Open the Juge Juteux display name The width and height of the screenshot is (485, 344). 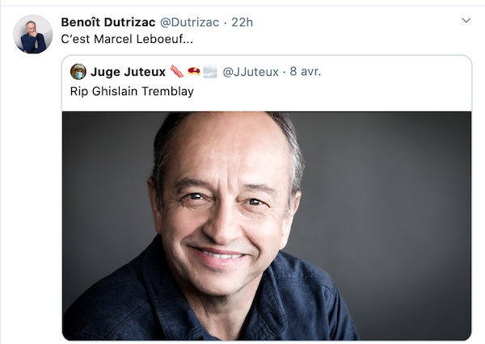point(128,72)
